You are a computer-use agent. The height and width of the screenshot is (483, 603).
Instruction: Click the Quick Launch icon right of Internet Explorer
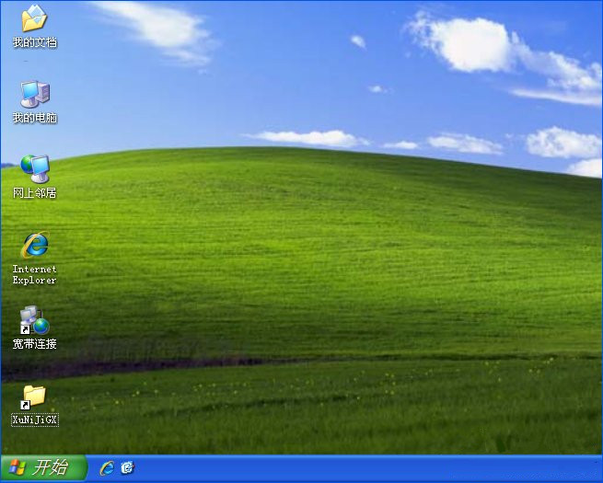[127, 468]
